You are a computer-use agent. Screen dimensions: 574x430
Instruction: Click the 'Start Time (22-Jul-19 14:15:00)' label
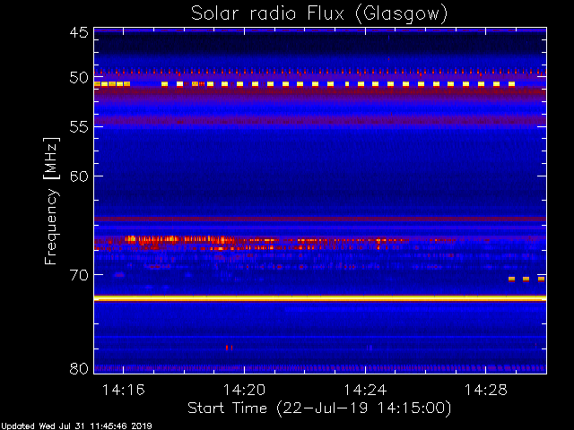tap(319, 408)
